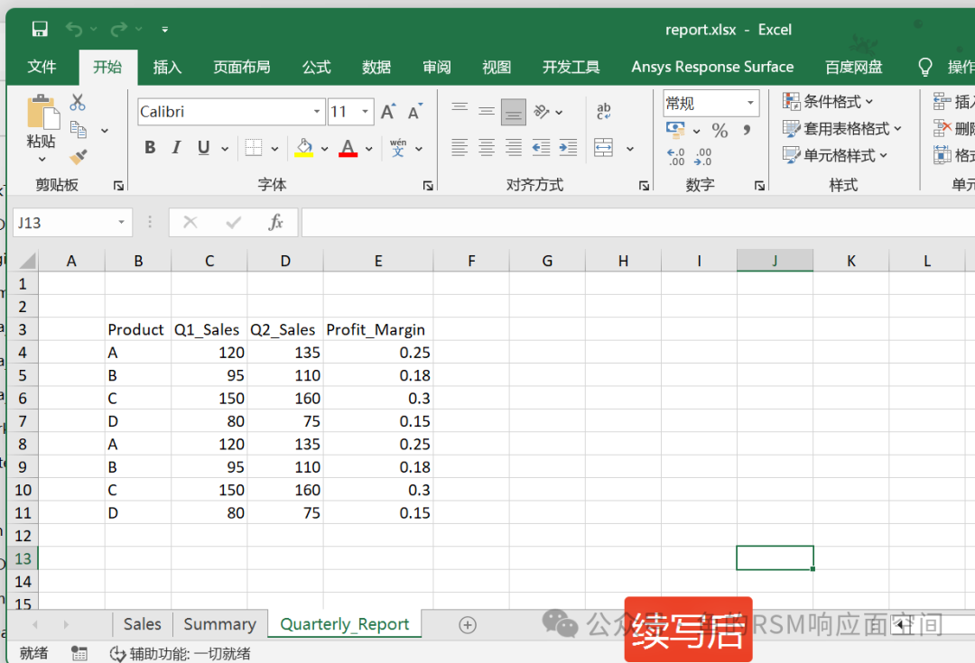Click the Select All corner triangle

click(25, 261)
